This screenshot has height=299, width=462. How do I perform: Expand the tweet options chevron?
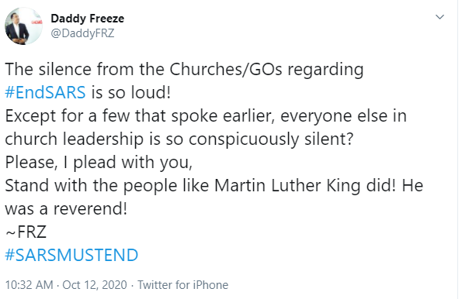[439, 17]
